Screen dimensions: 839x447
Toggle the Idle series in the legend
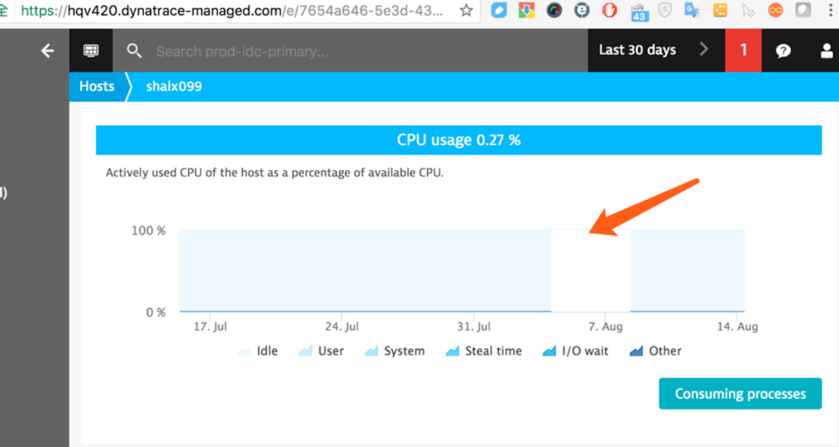tap(258, 351)
